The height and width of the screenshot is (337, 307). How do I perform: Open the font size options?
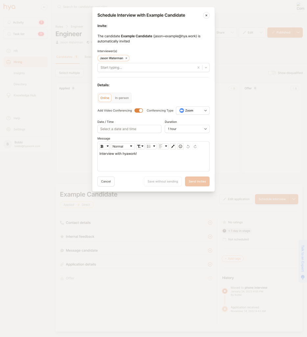[140, 146]
